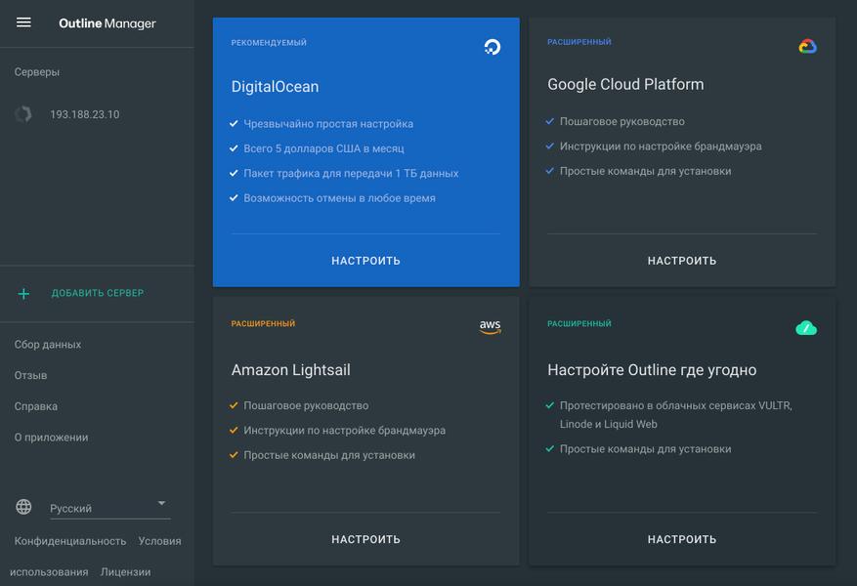Click Пакет трафика для передачи 1 ТБ text

pos(351,174)
